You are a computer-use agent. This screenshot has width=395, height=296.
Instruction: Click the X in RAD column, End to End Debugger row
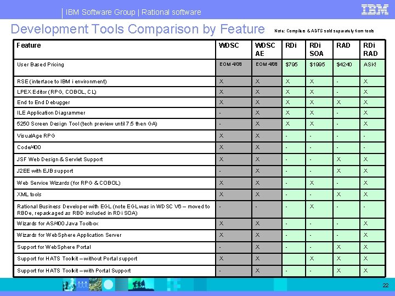point(339,102)
